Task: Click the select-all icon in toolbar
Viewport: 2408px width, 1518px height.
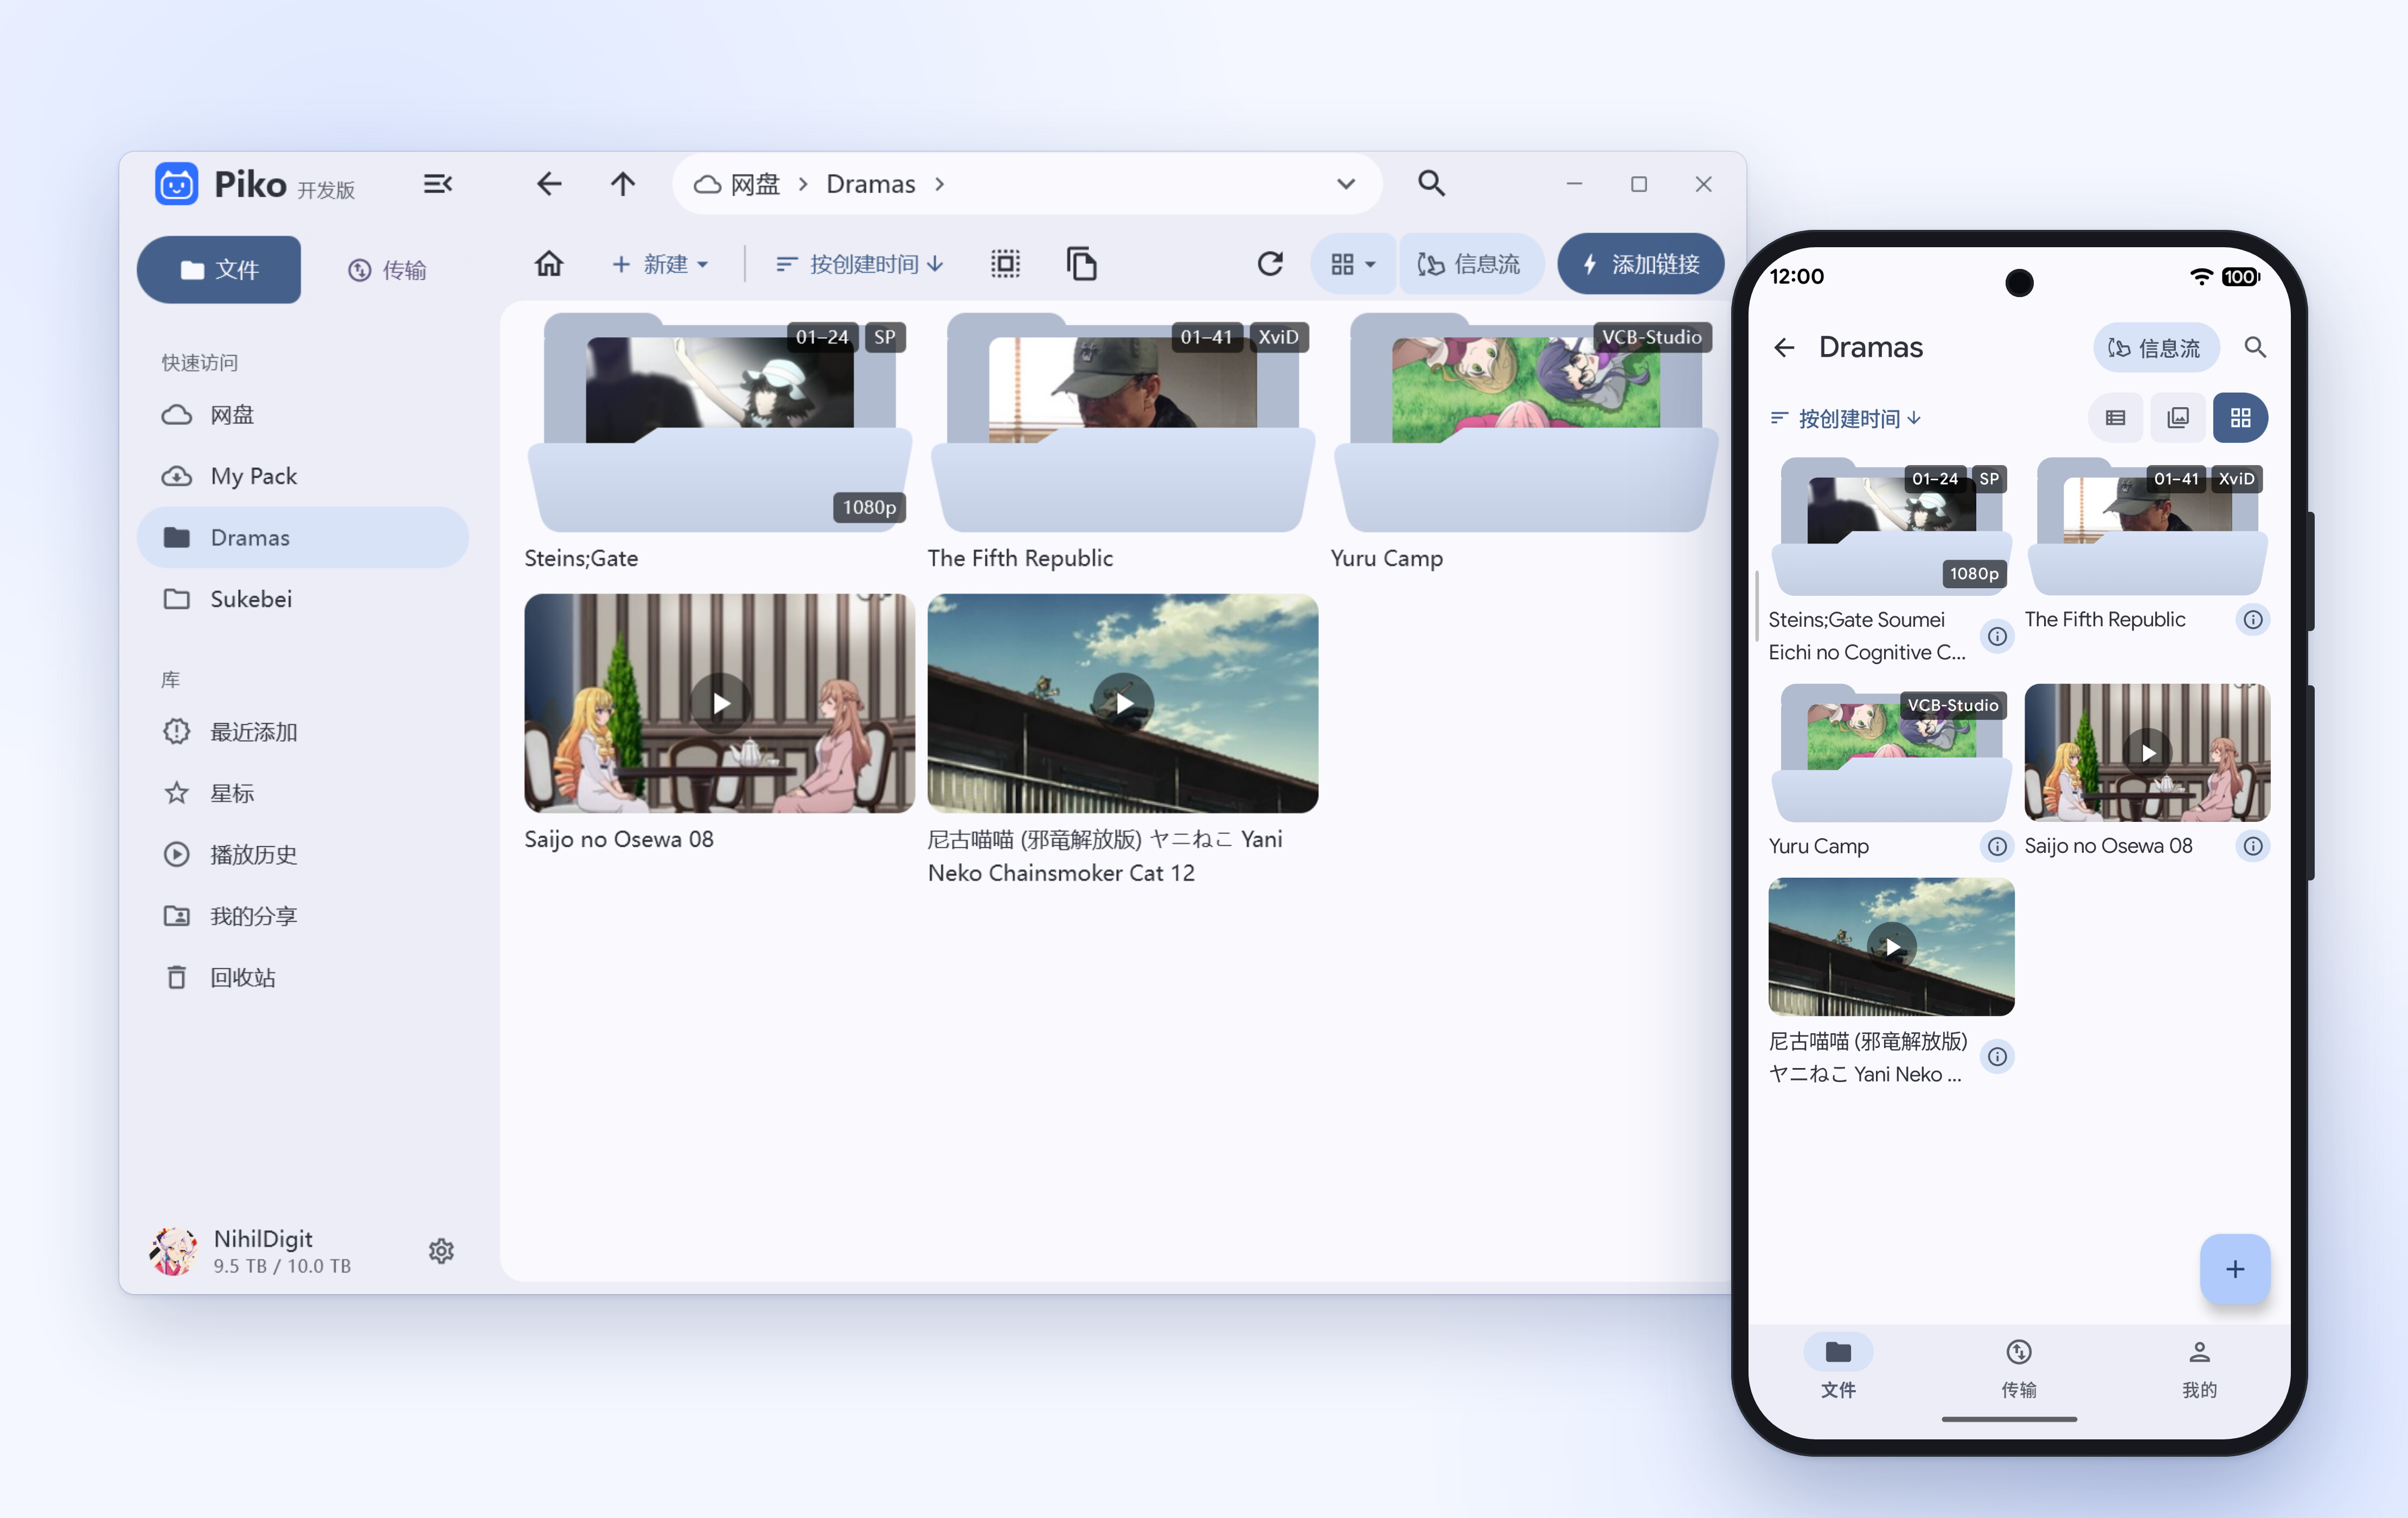Action: click(1005, 264)
